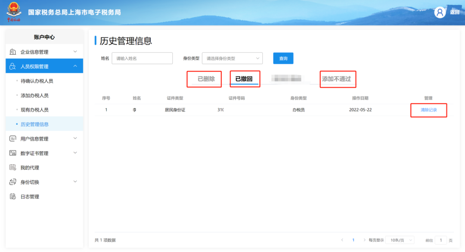The height and width of the screenshot is (252, 465).
Task: Open the 10条/页 page size dropdown
Action: click(x=400, y=240)
